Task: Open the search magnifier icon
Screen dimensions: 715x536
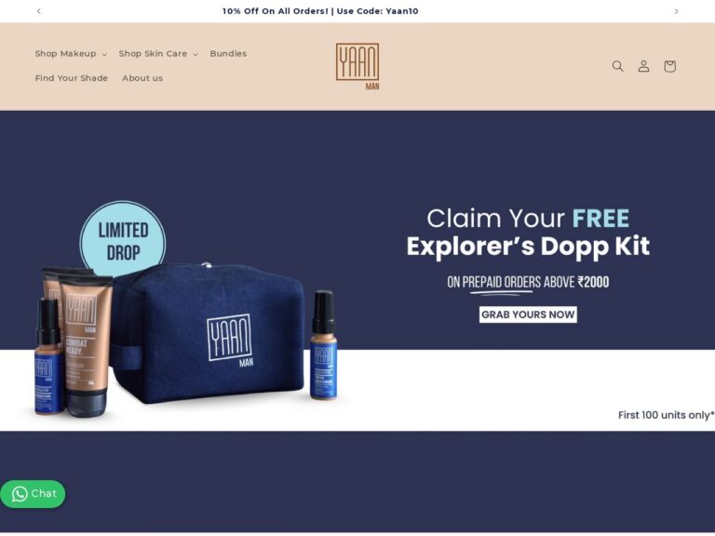Action: tap(617, 66)
